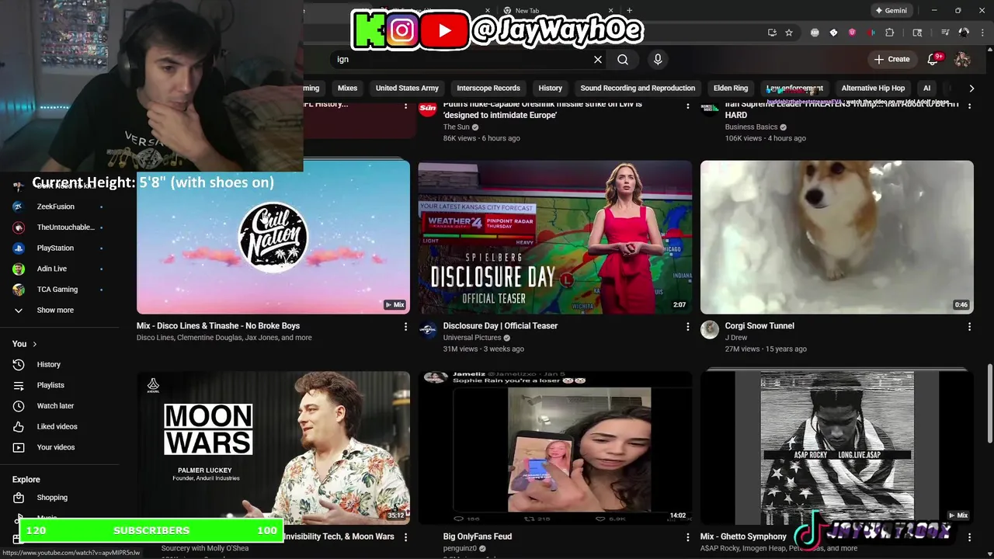
Task: Open the pink shield extension icon
Action: tap(852, 33)
